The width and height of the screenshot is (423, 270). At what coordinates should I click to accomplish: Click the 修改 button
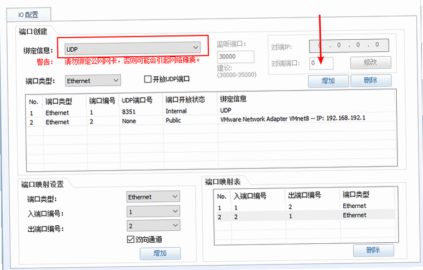(x=371, y=62)
